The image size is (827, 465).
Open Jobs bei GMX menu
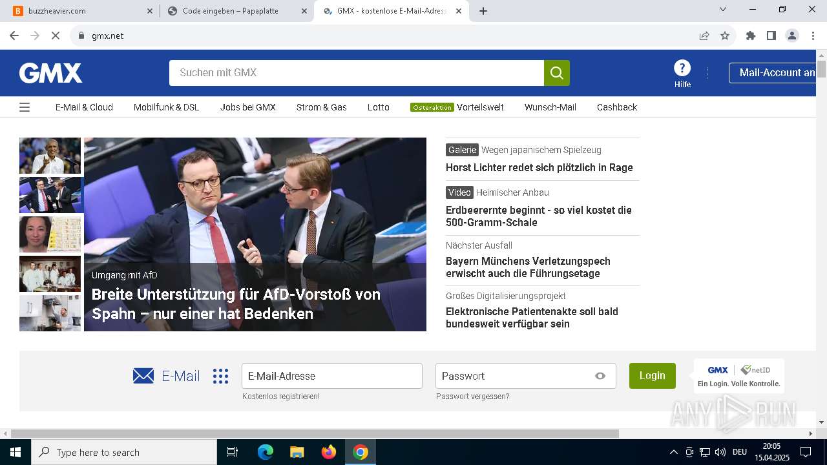point(247,107)
